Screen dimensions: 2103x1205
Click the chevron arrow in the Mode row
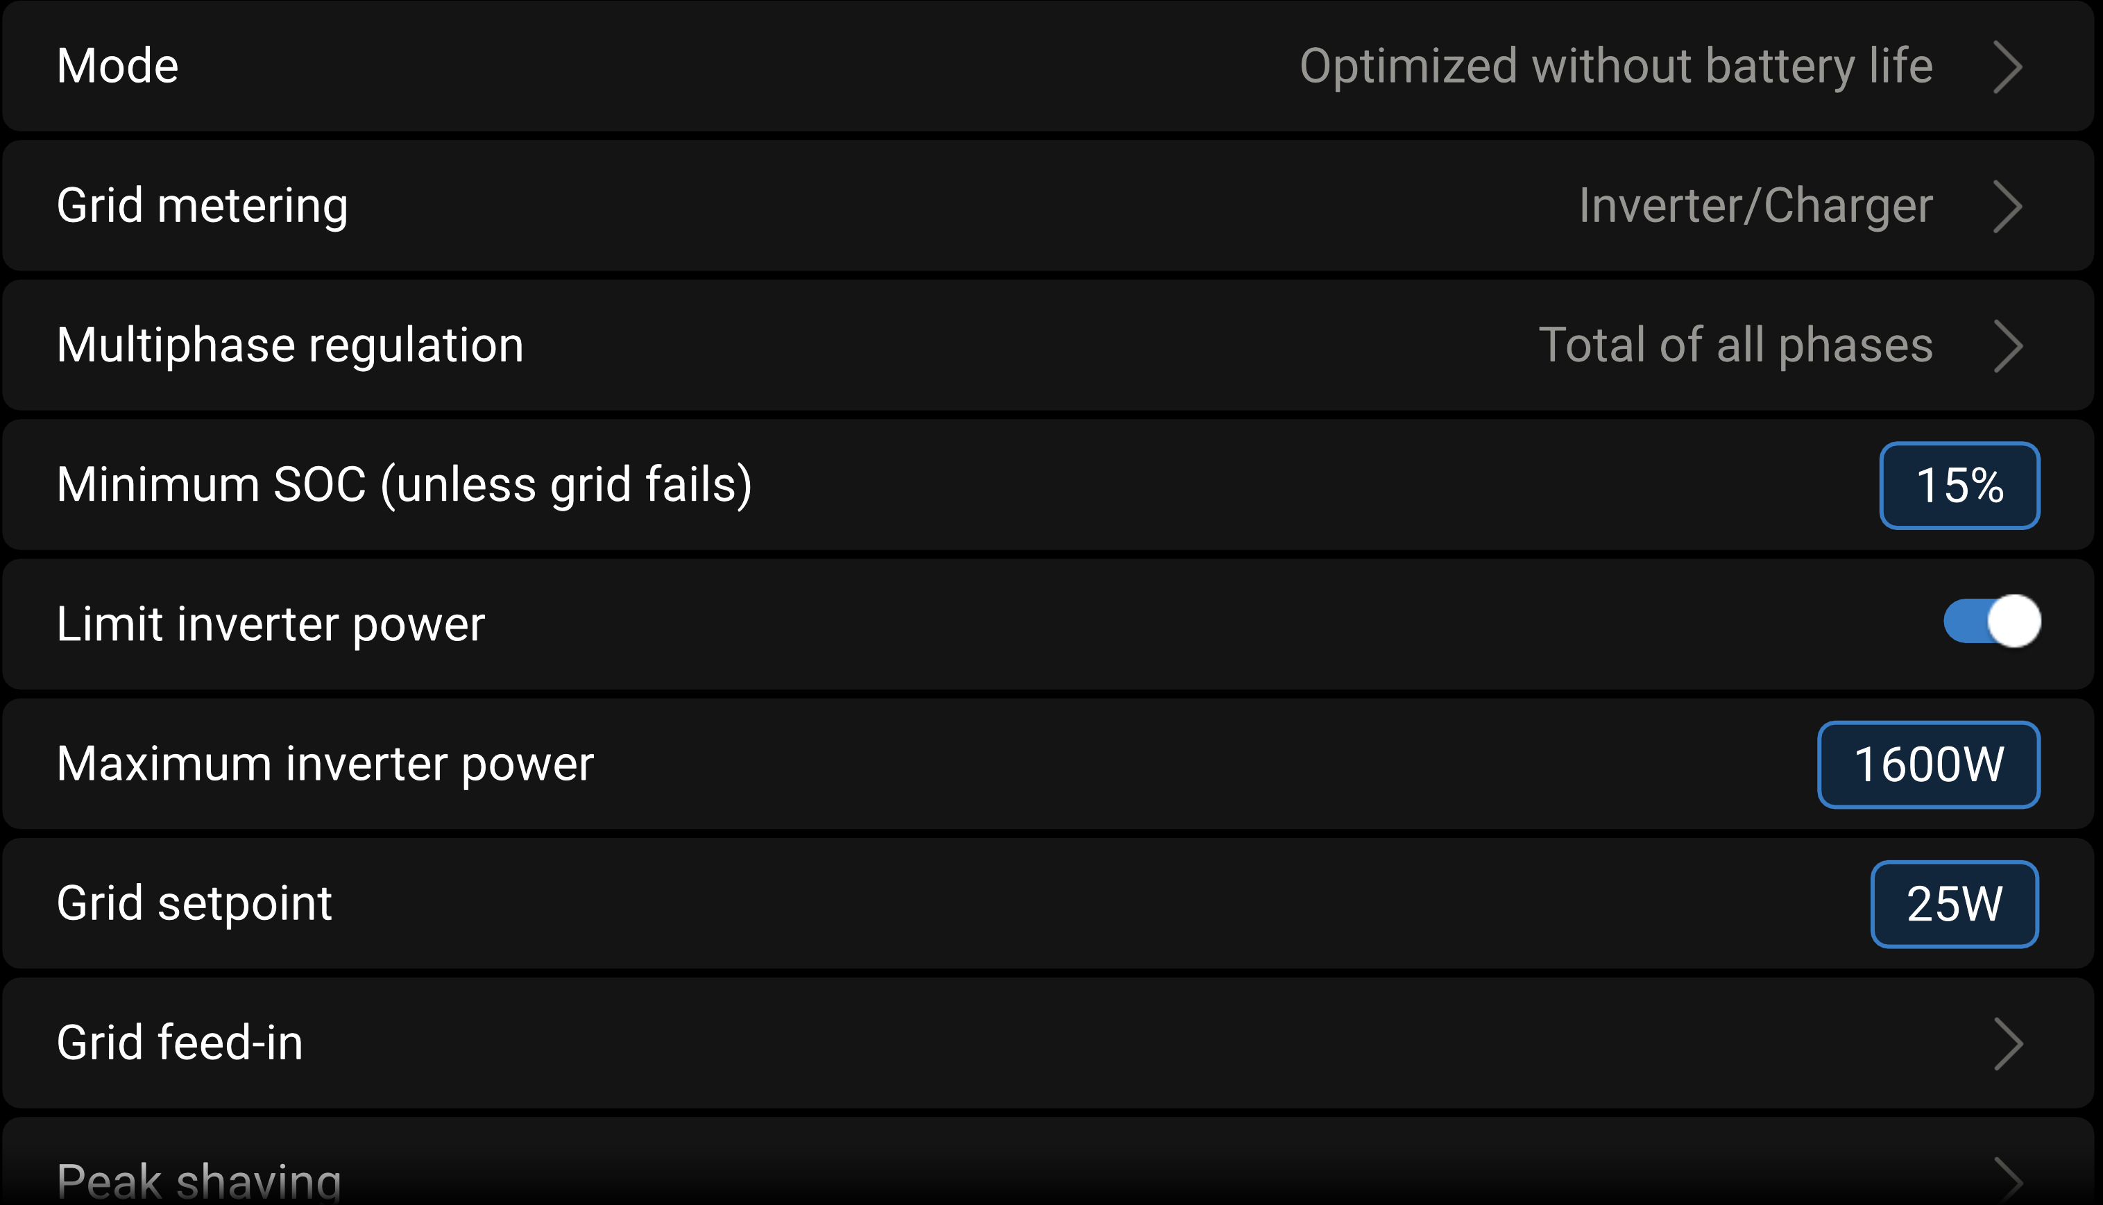coord(2008,66)
